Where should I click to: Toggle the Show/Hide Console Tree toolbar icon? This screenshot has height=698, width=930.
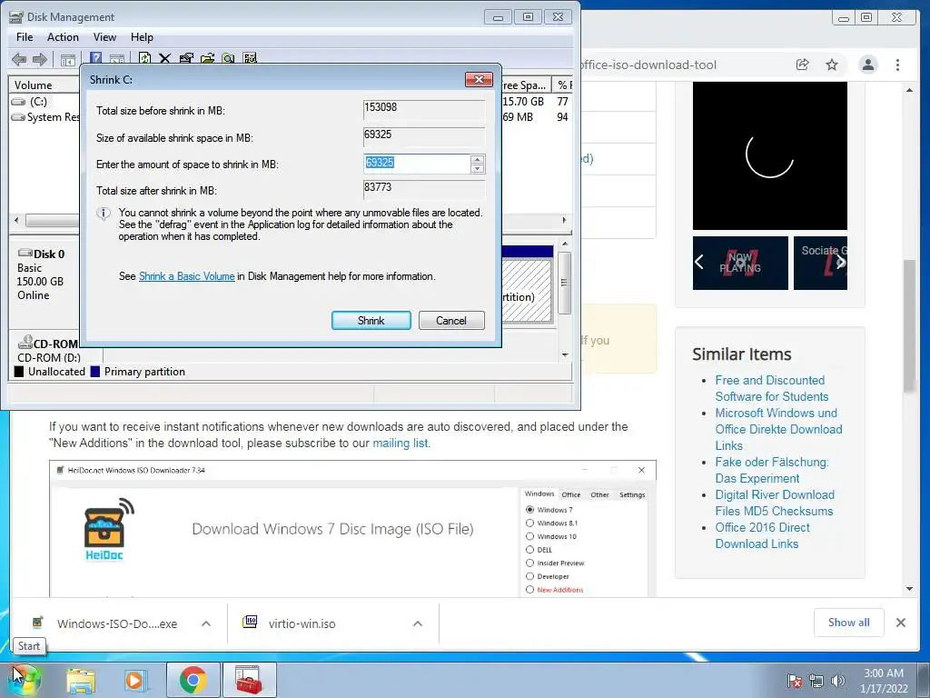coord(67,59)
